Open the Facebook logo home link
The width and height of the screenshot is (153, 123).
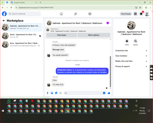point(4,14)
